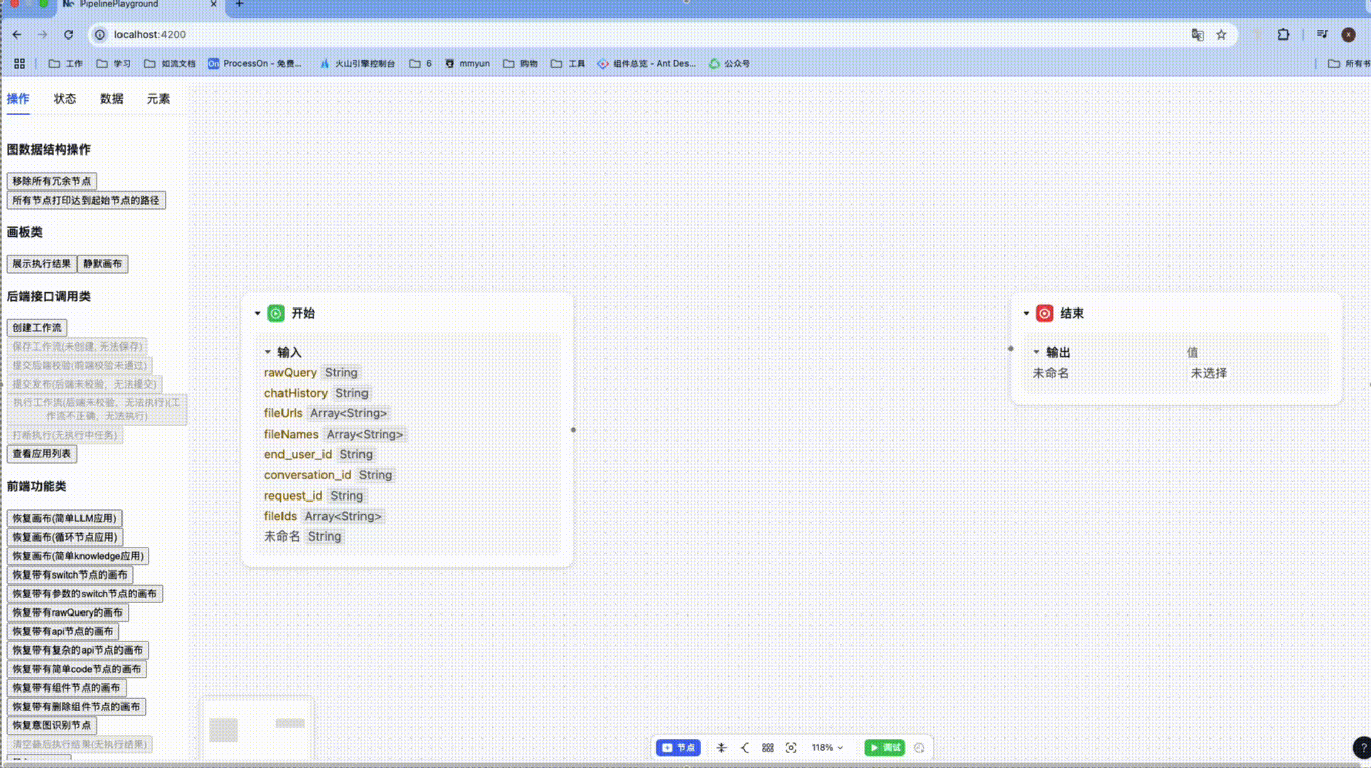1371x768 pixels.
Task: Click the green 调试 run button
Action: (885, 747)
